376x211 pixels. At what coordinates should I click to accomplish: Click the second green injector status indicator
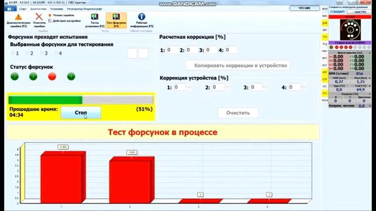coord(33,77)
